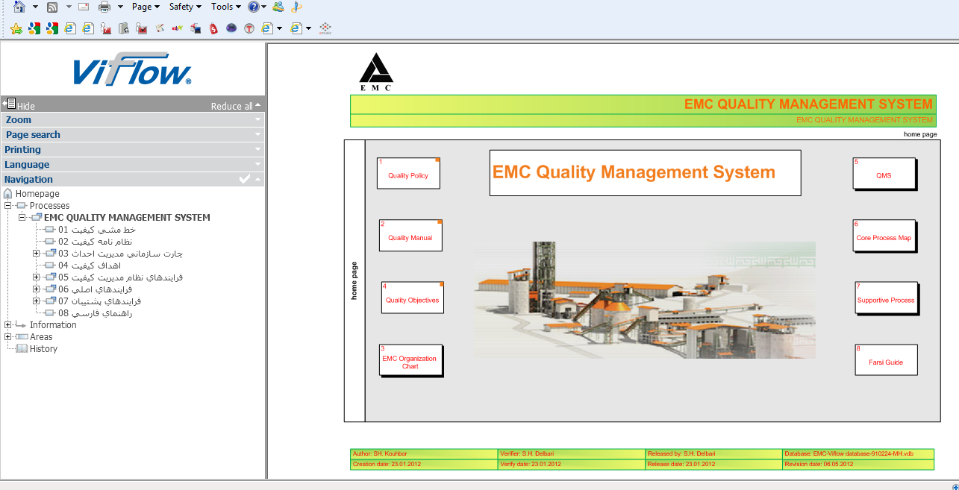Click the 'Verifier: S.H. Delbari' footer cell
959x490 pixels.
(572, 453)
